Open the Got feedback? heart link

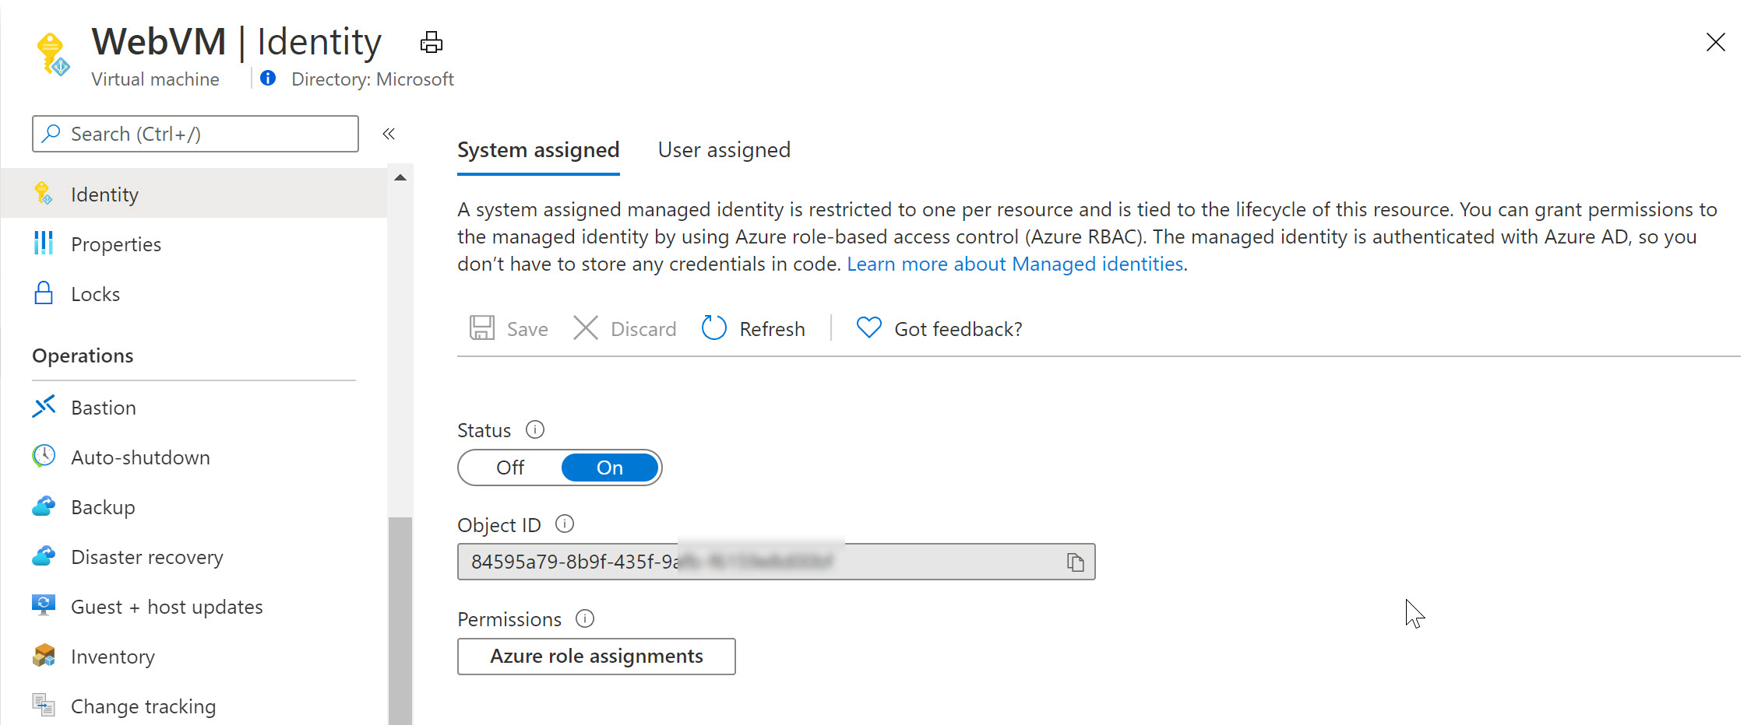[939, 328]
